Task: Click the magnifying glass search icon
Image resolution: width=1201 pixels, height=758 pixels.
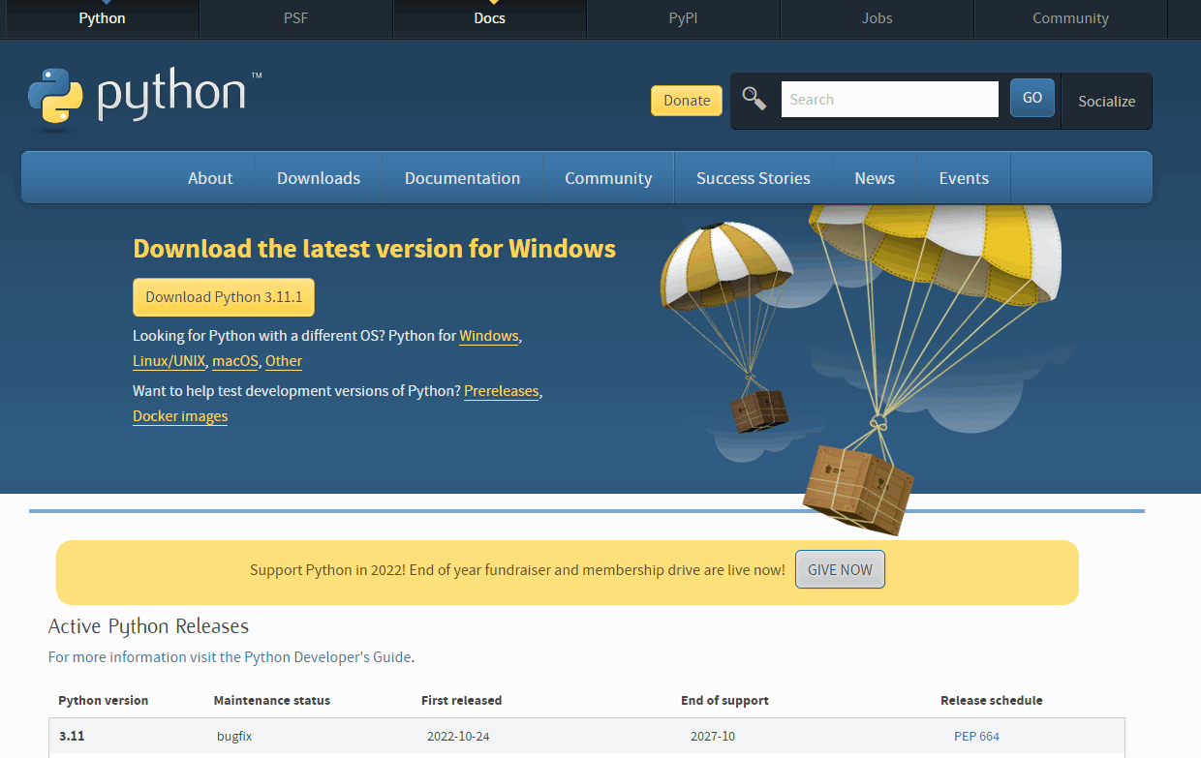Action: [x=754, y=99]
